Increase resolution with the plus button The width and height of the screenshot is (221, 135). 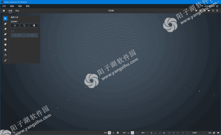[203, 133]
